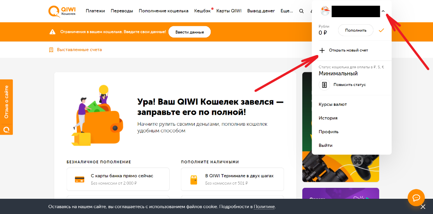This screenshot has height=214, width=433.
Task: Open Профиль from account menu
Action: pos(328,132)
